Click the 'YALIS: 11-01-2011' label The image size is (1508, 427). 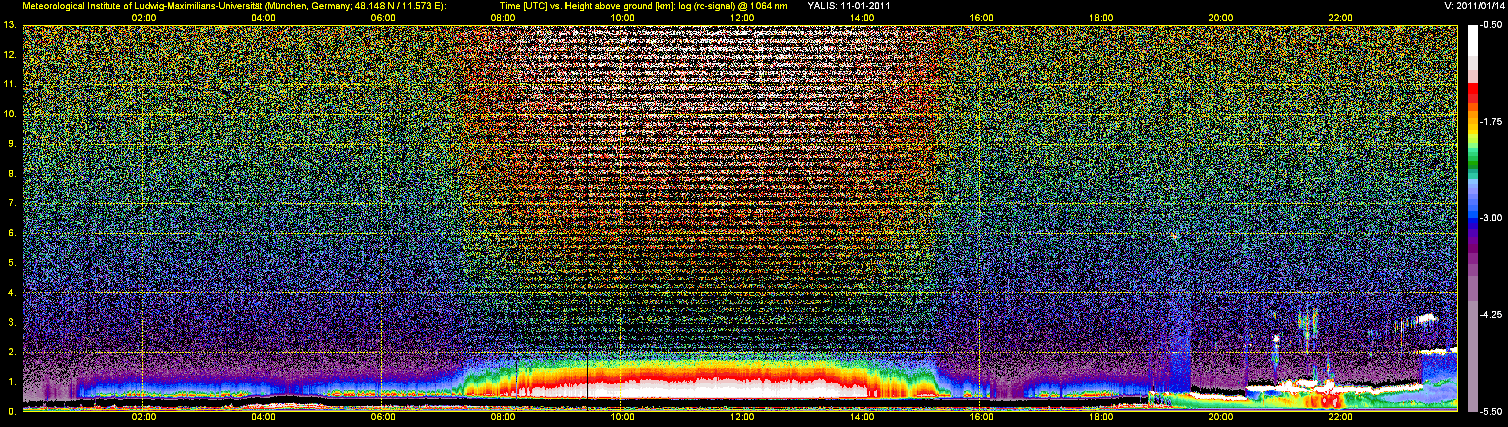coord(849,6)
